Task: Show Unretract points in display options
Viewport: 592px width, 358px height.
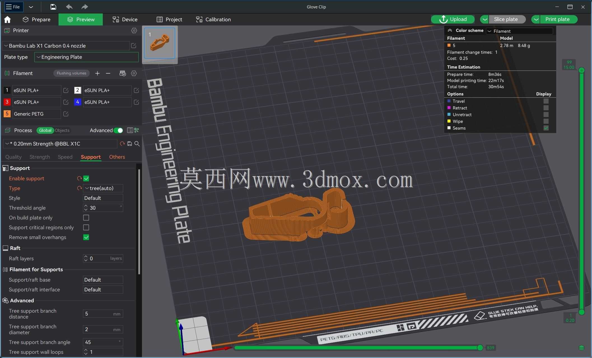Action: click(546, 114)
